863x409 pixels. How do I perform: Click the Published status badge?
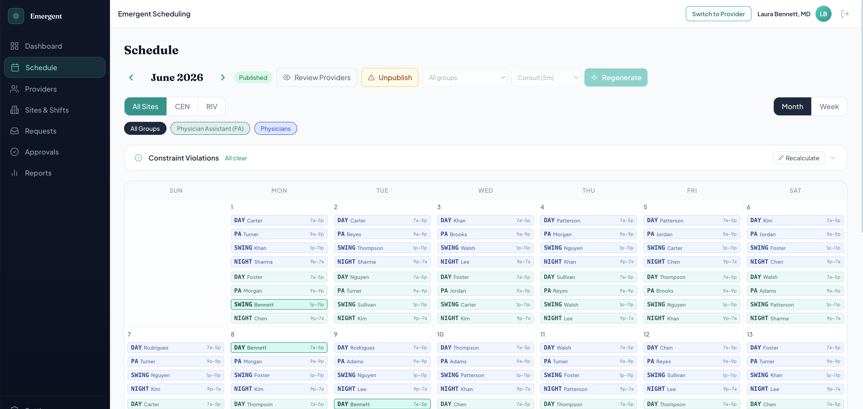(x=253, y=77)
